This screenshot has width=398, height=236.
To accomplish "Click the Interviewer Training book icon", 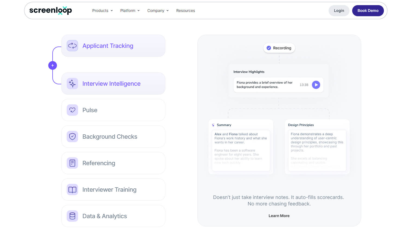I will (72, 190).
